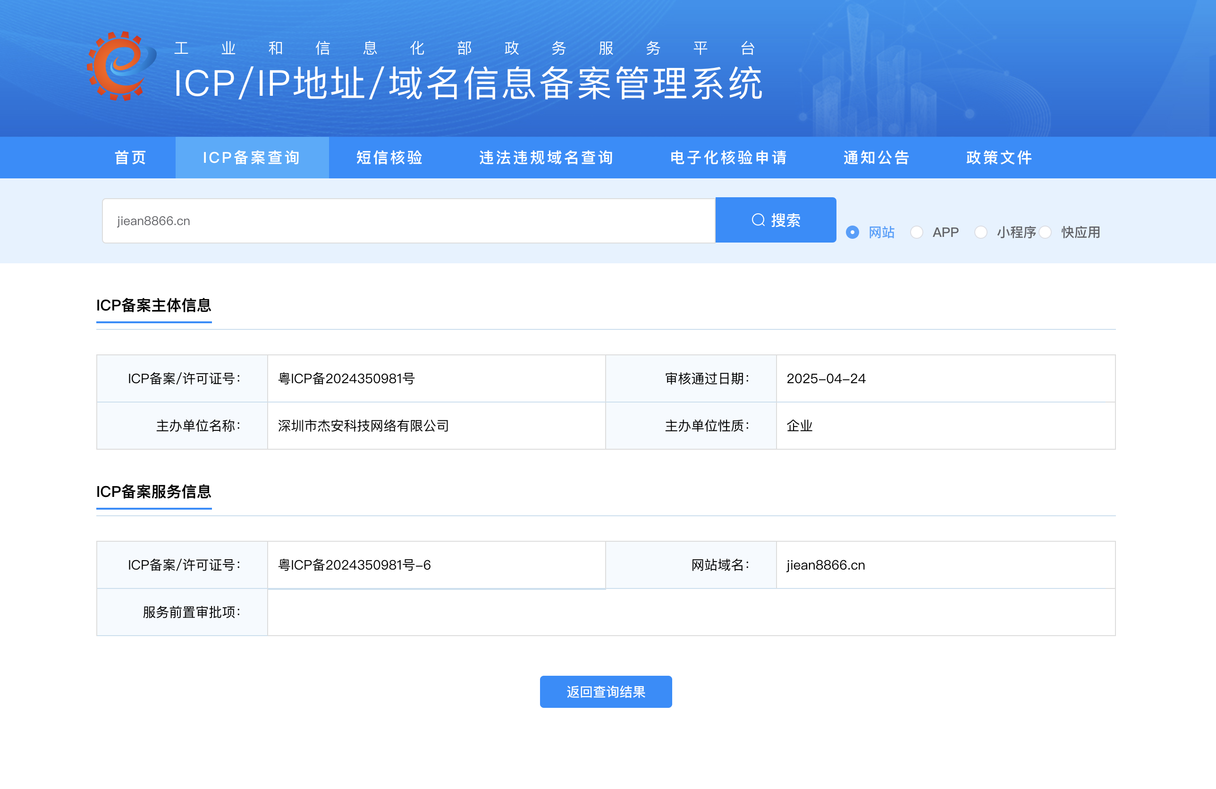The width and height of the screenshot is (1216, 789).
Task: Click the ICP备案主体信息 section heading
Action: (x=154, y=305)
